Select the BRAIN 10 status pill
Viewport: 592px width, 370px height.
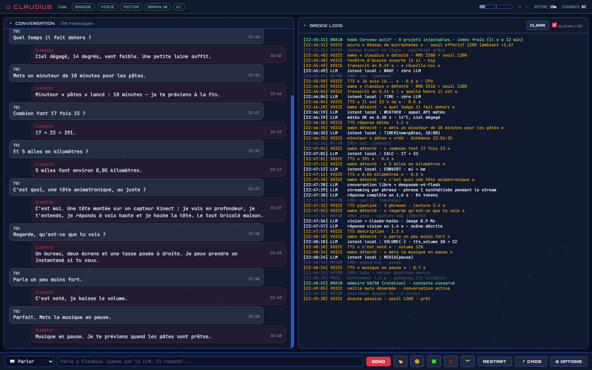(158, 7)
